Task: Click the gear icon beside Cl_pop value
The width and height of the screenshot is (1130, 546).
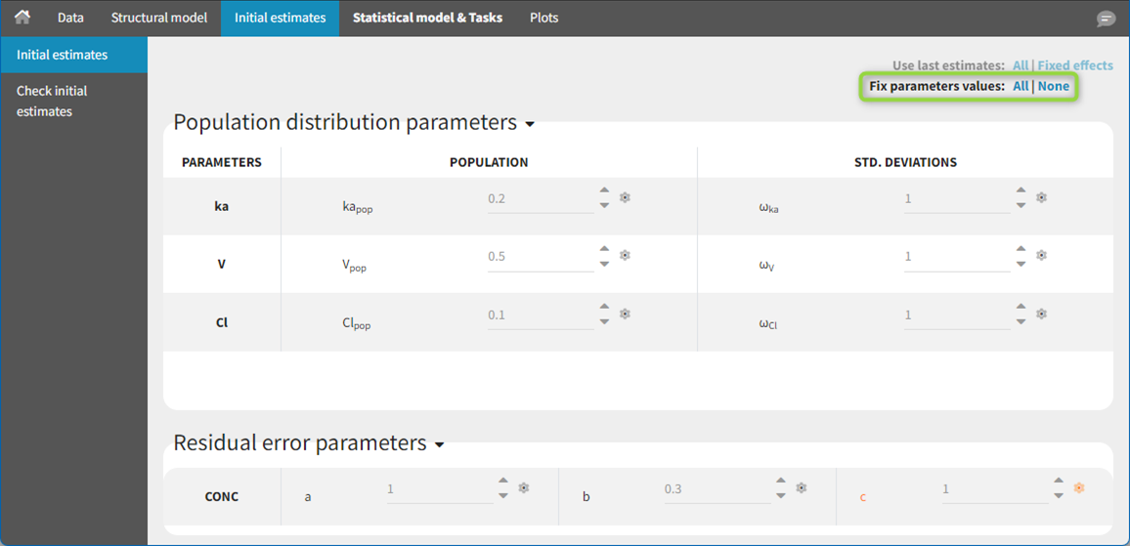Action: [626, 315]
